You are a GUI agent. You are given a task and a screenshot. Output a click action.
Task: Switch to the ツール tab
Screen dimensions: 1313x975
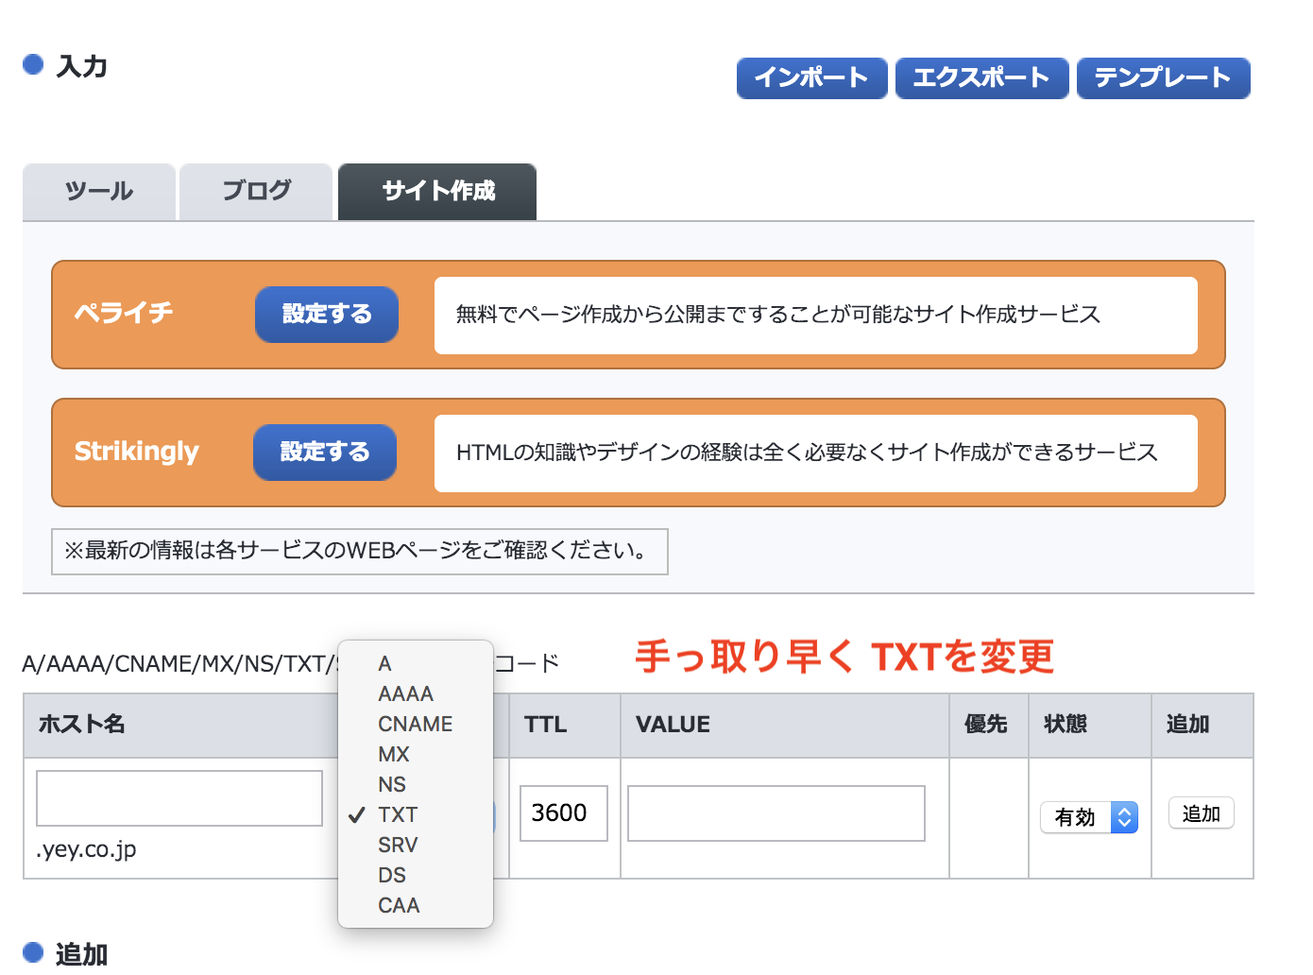click(99, 192)
